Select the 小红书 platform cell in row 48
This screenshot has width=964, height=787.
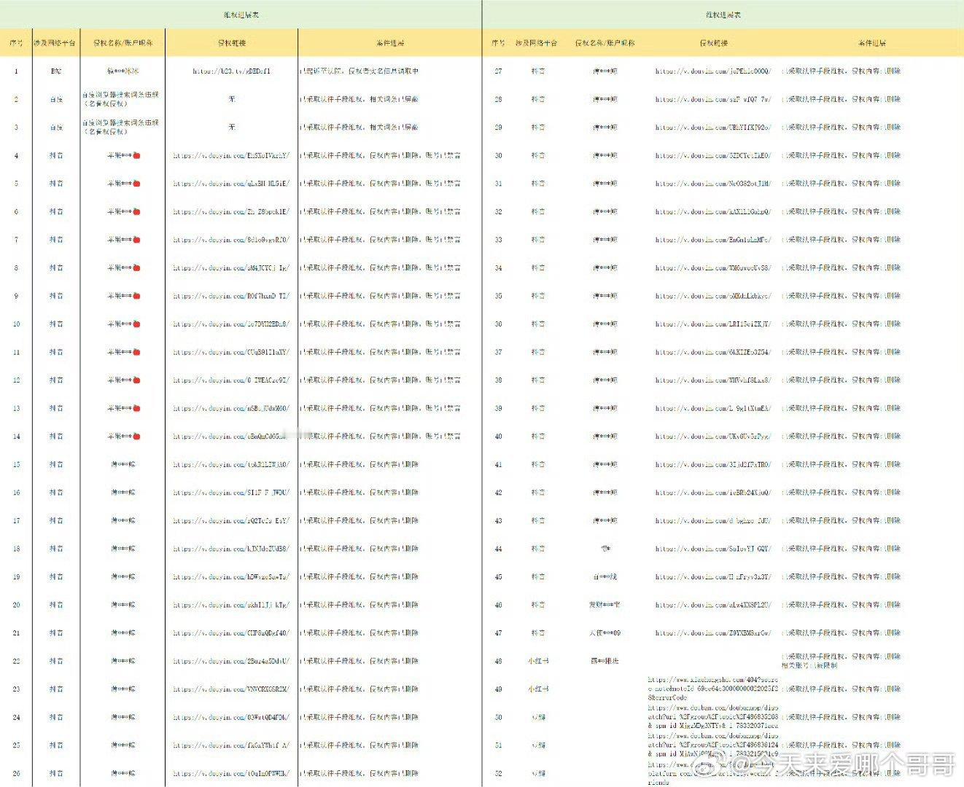pyautogui.click(x=538, y=661)
